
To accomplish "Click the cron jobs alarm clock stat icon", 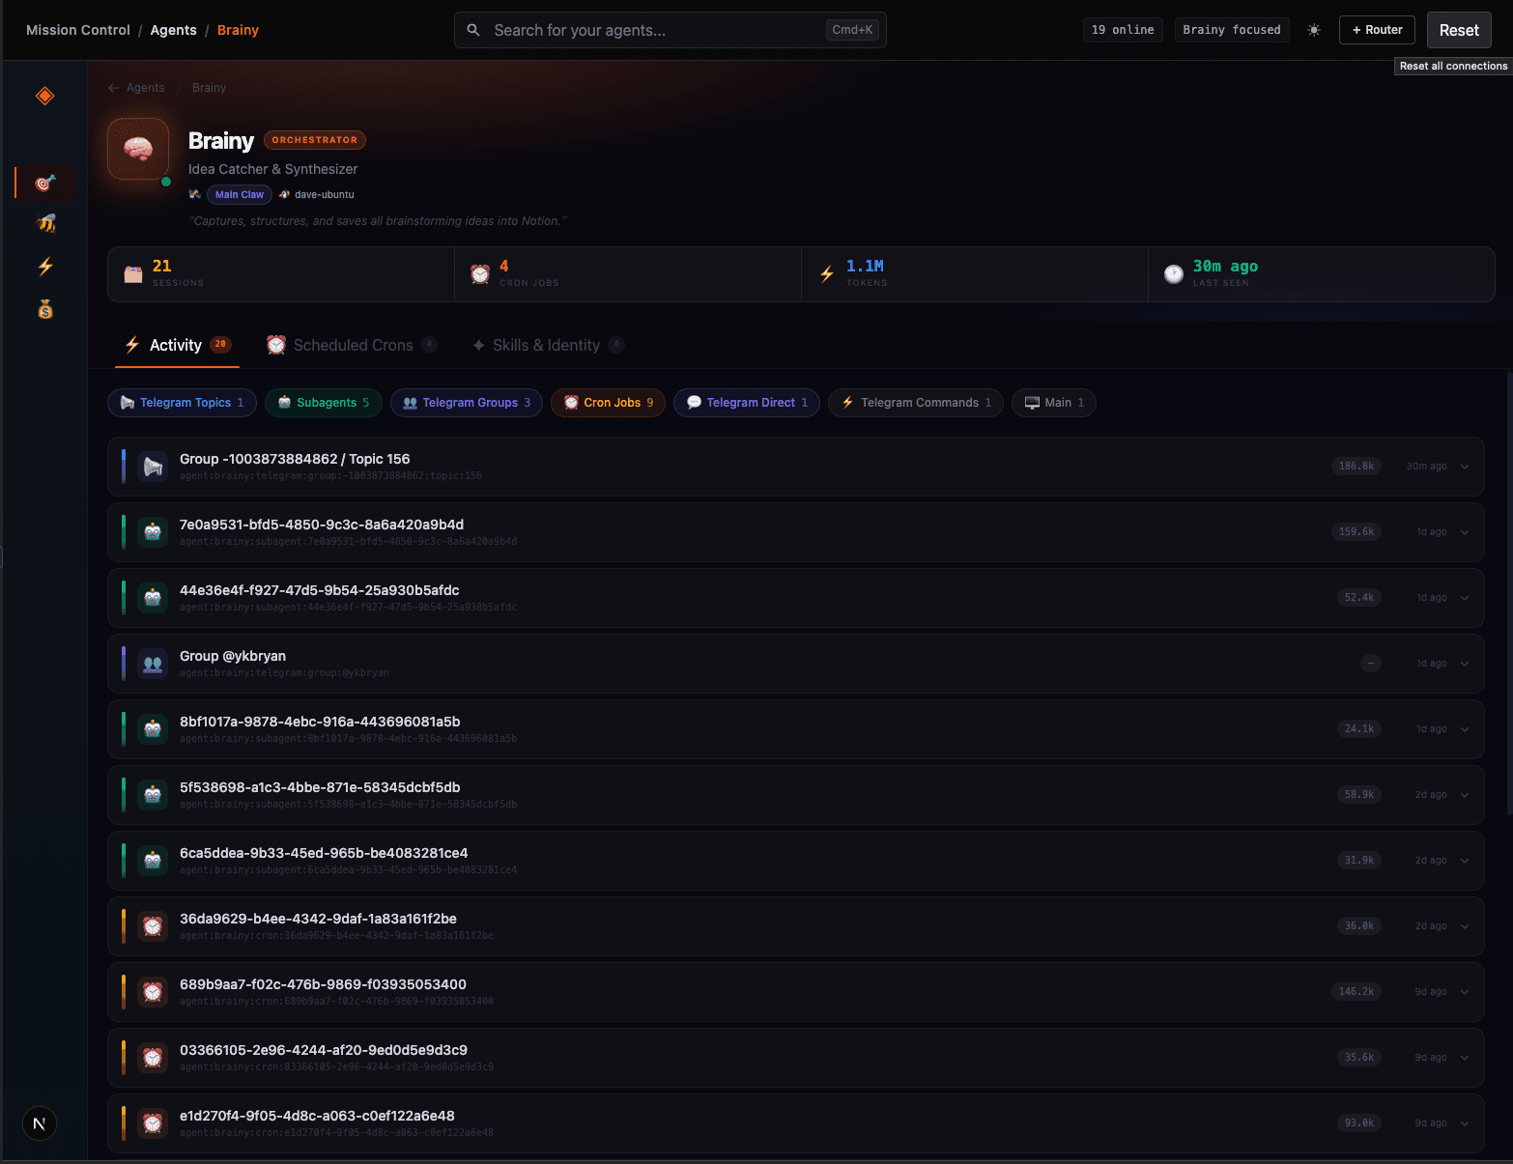I will 480,274.
